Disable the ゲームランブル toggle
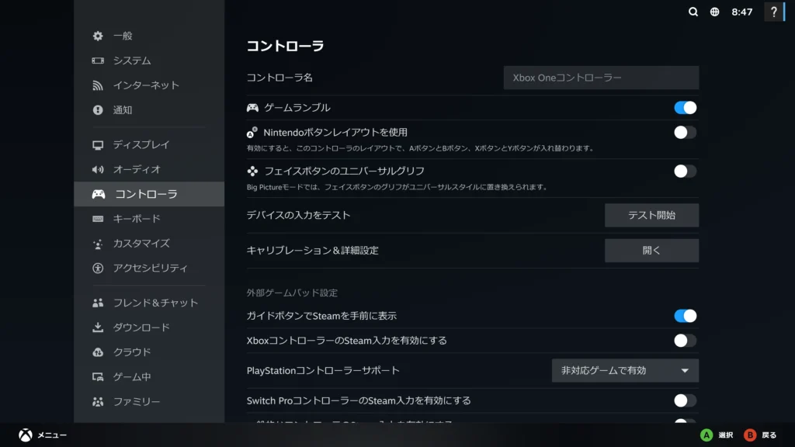Image resolution: width=795 pixels, height=447 pixels. [685, 108]
